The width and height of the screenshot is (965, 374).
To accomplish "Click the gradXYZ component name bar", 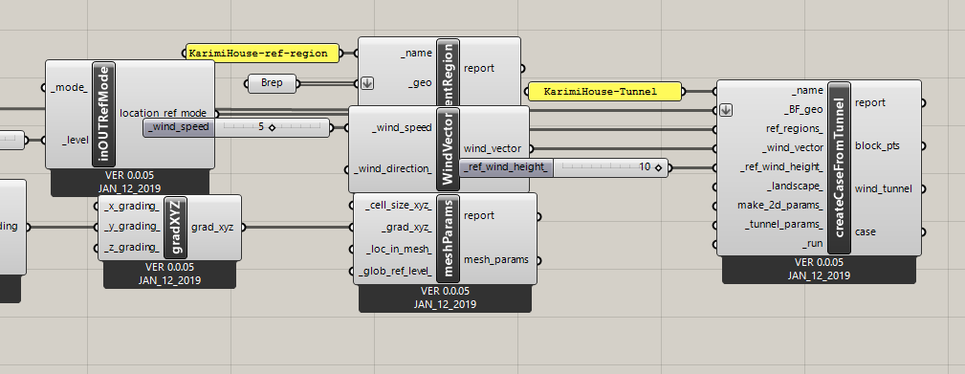I will click(176, 228).
